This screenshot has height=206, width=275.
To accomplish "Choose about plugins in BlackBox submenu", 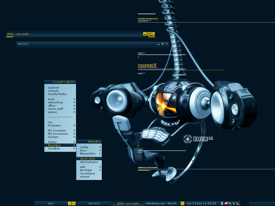I will point(89,162).
